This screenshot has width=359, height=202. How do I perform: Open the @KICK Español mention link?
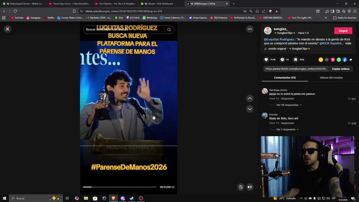click(x=331, y=43)
